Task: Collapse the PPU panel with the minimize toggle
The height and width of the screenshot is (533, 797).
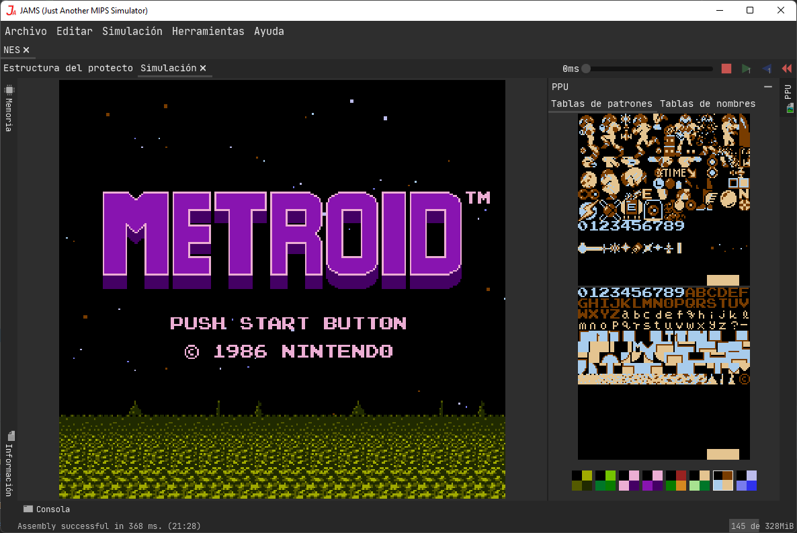Action: (x=767, y=86)
